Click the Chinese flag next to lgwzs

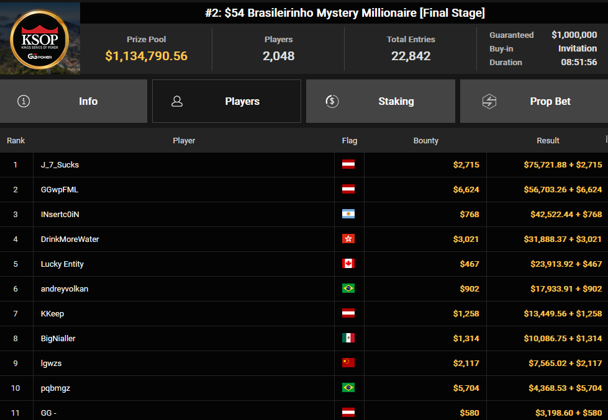point(348,363)
